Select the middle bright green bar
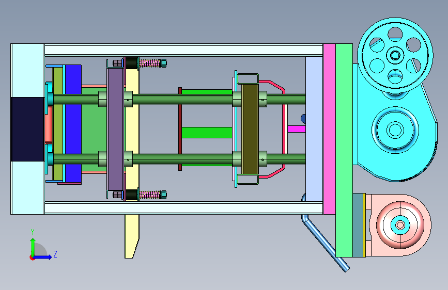Image resolution: width=448 pixels, height=290 pixels. [207, 133]
